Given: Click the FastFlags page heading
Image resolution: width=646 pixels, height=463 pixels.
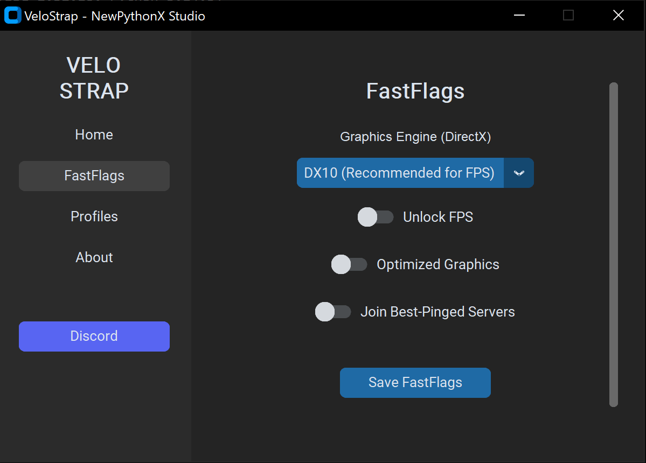Looking at the screenshot, I should [415, 92].
